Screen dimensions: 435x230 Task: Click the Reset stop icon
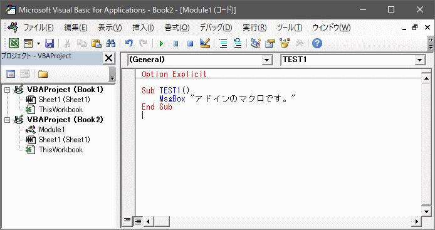(190, 44)
